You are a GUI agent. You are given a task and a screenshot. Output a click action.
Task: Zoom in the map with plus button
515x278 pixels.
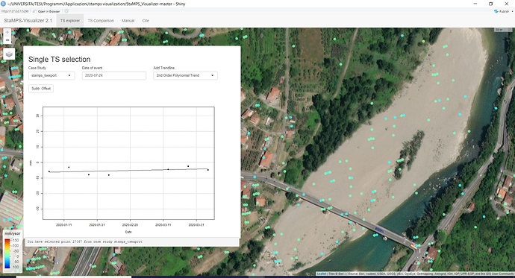point(7,32)
